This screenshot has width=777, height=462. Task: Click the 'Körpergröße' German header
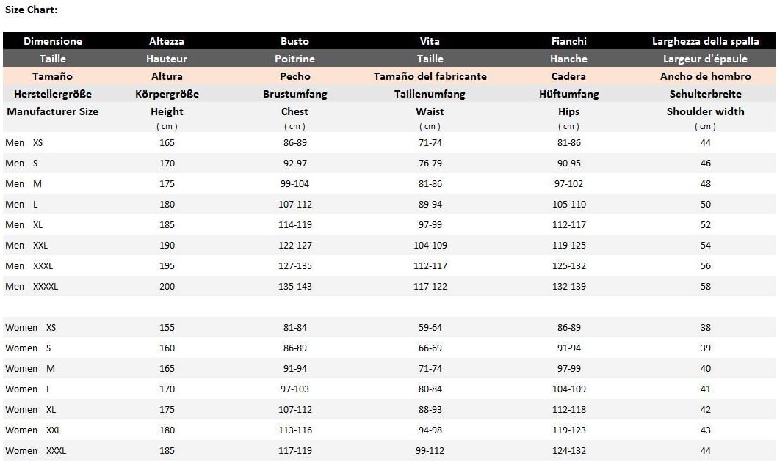(x=167, y=94)
